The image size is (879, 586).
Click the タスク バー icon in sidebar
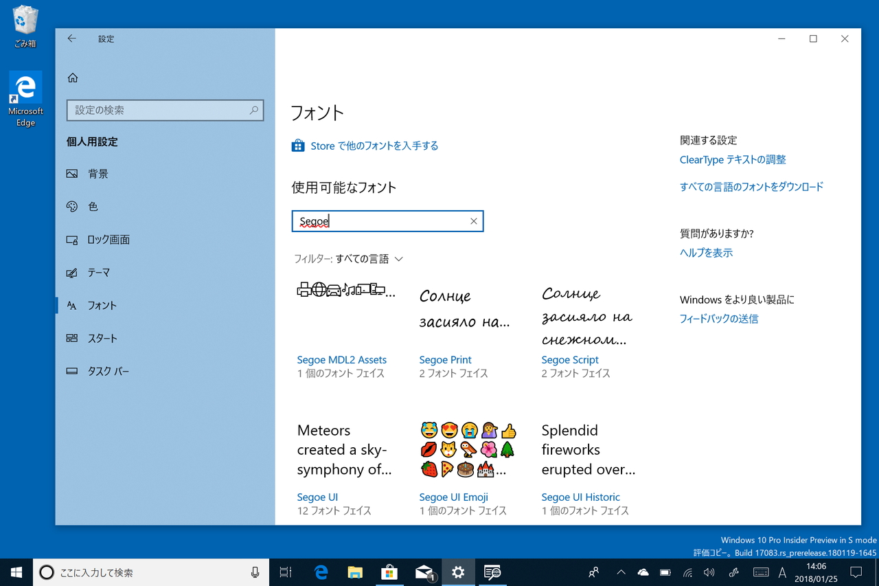[x=72, y=371]
